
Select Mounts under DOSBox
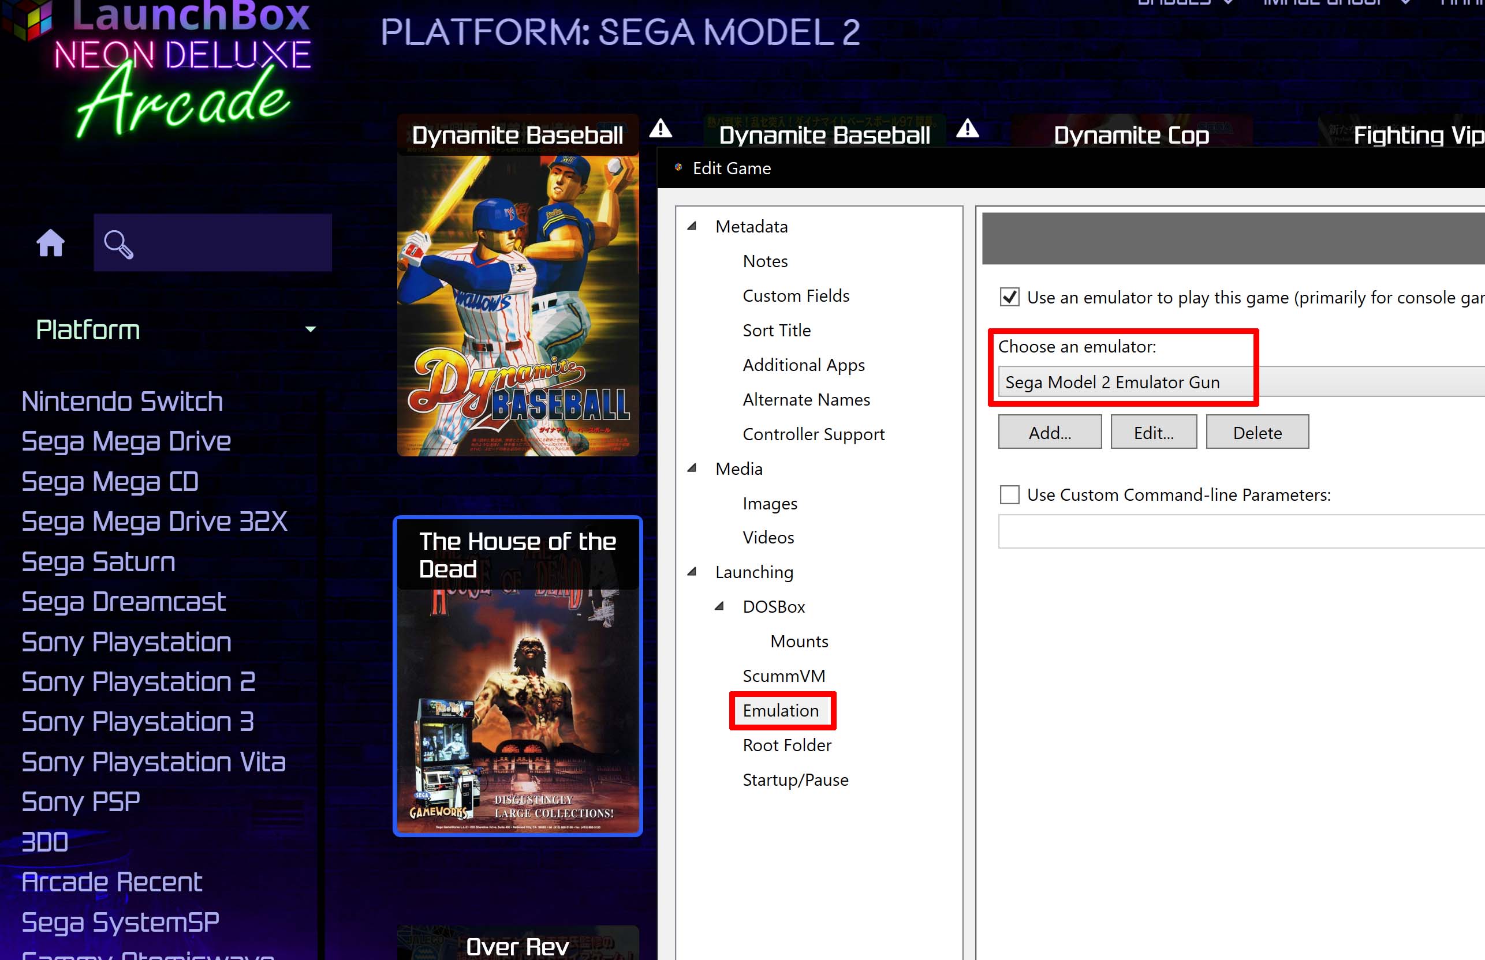point(799,641)
